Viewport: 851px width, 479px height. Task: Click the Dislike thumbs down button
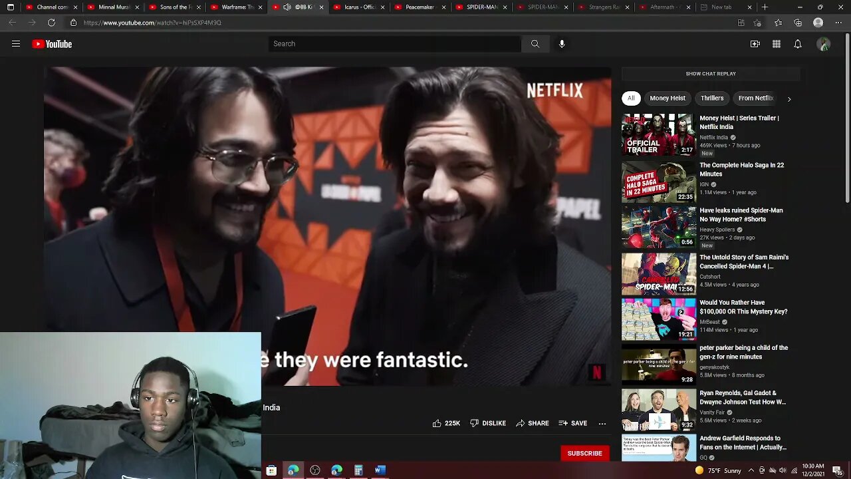488,423
